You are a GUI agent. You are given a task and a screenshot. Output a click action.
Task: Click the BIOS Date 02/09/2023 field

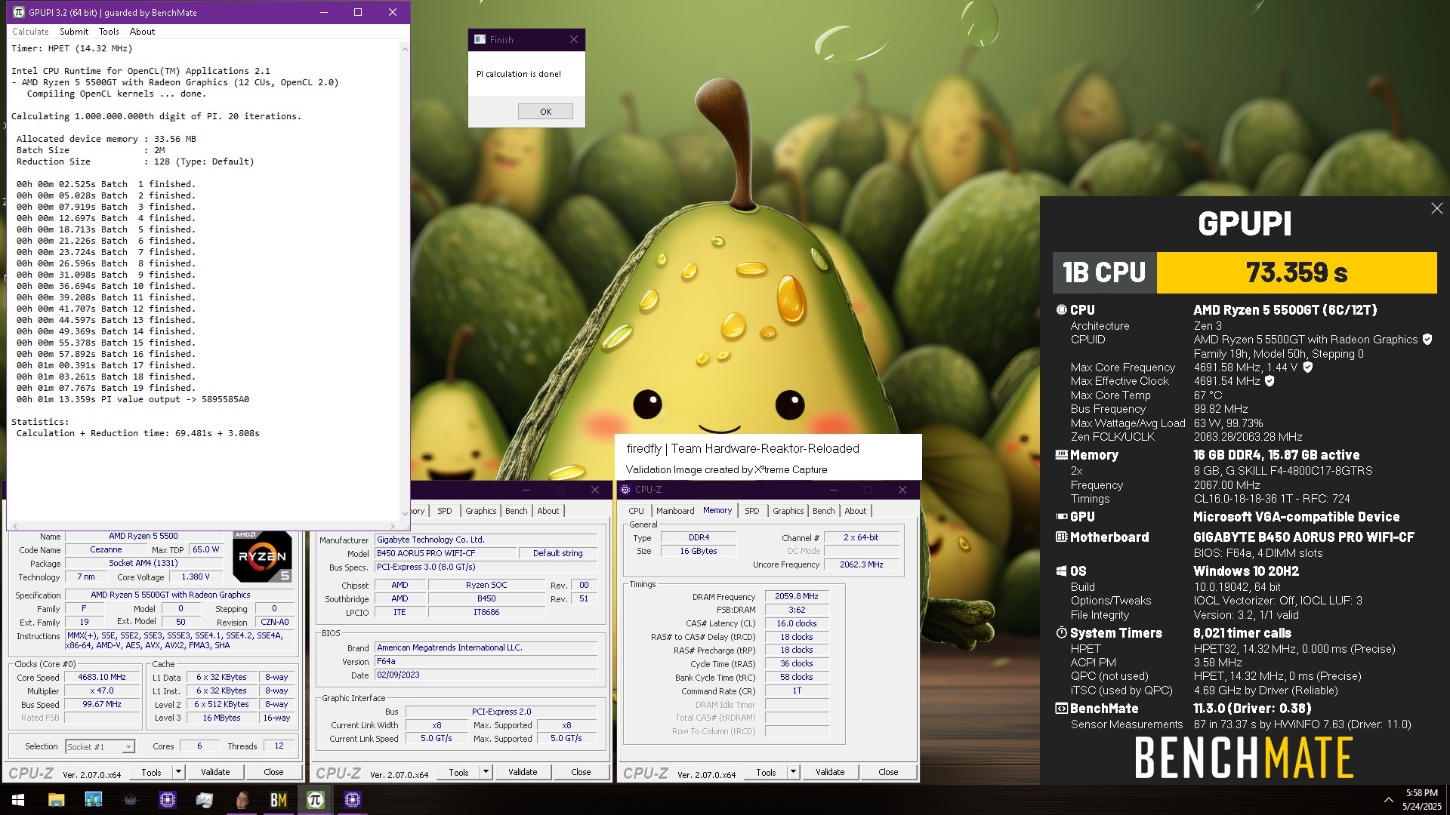pos(486,675)
